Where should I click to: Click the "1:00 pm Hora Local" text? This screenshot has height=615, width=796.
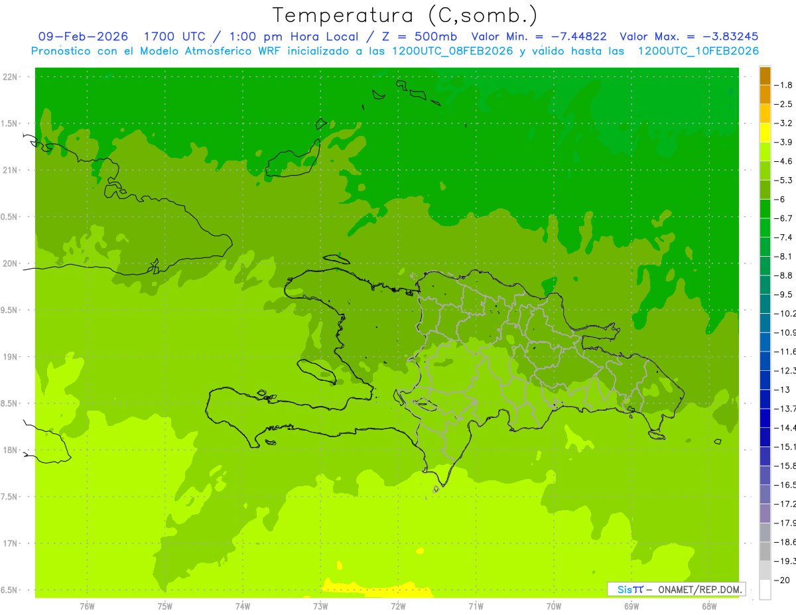pos(295,36)
